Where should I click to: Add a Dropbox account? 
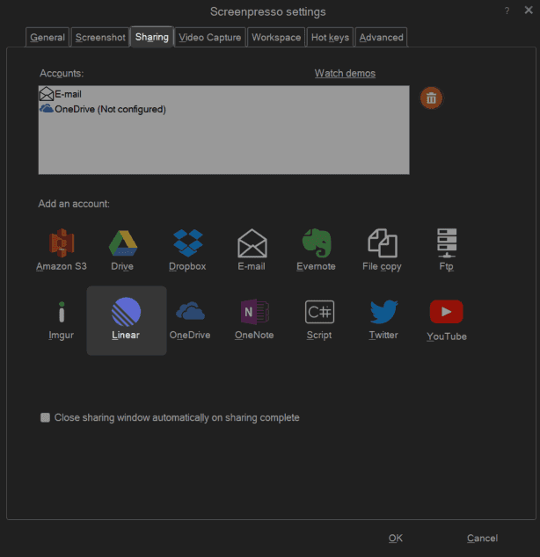[x=187, y=250]
